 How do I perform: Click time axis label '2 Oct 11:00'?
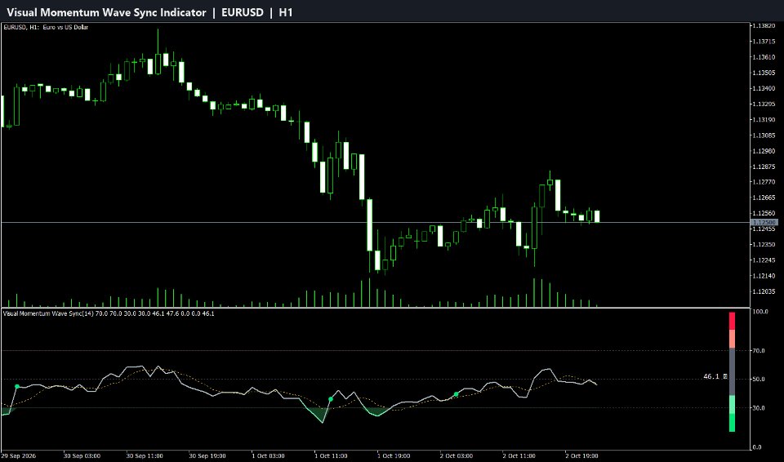point(521,456)
